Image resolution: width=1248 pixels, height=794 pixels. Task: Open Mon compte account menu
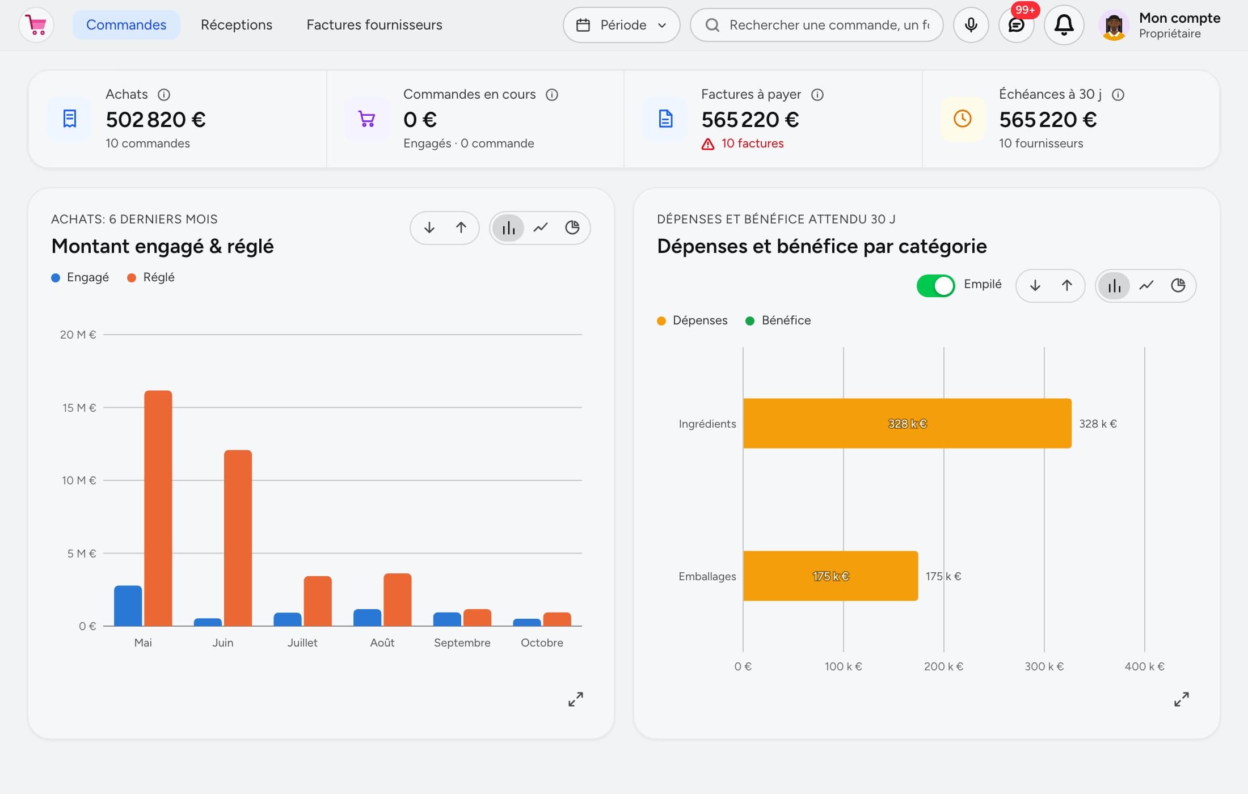click(x=1160, y=25)
